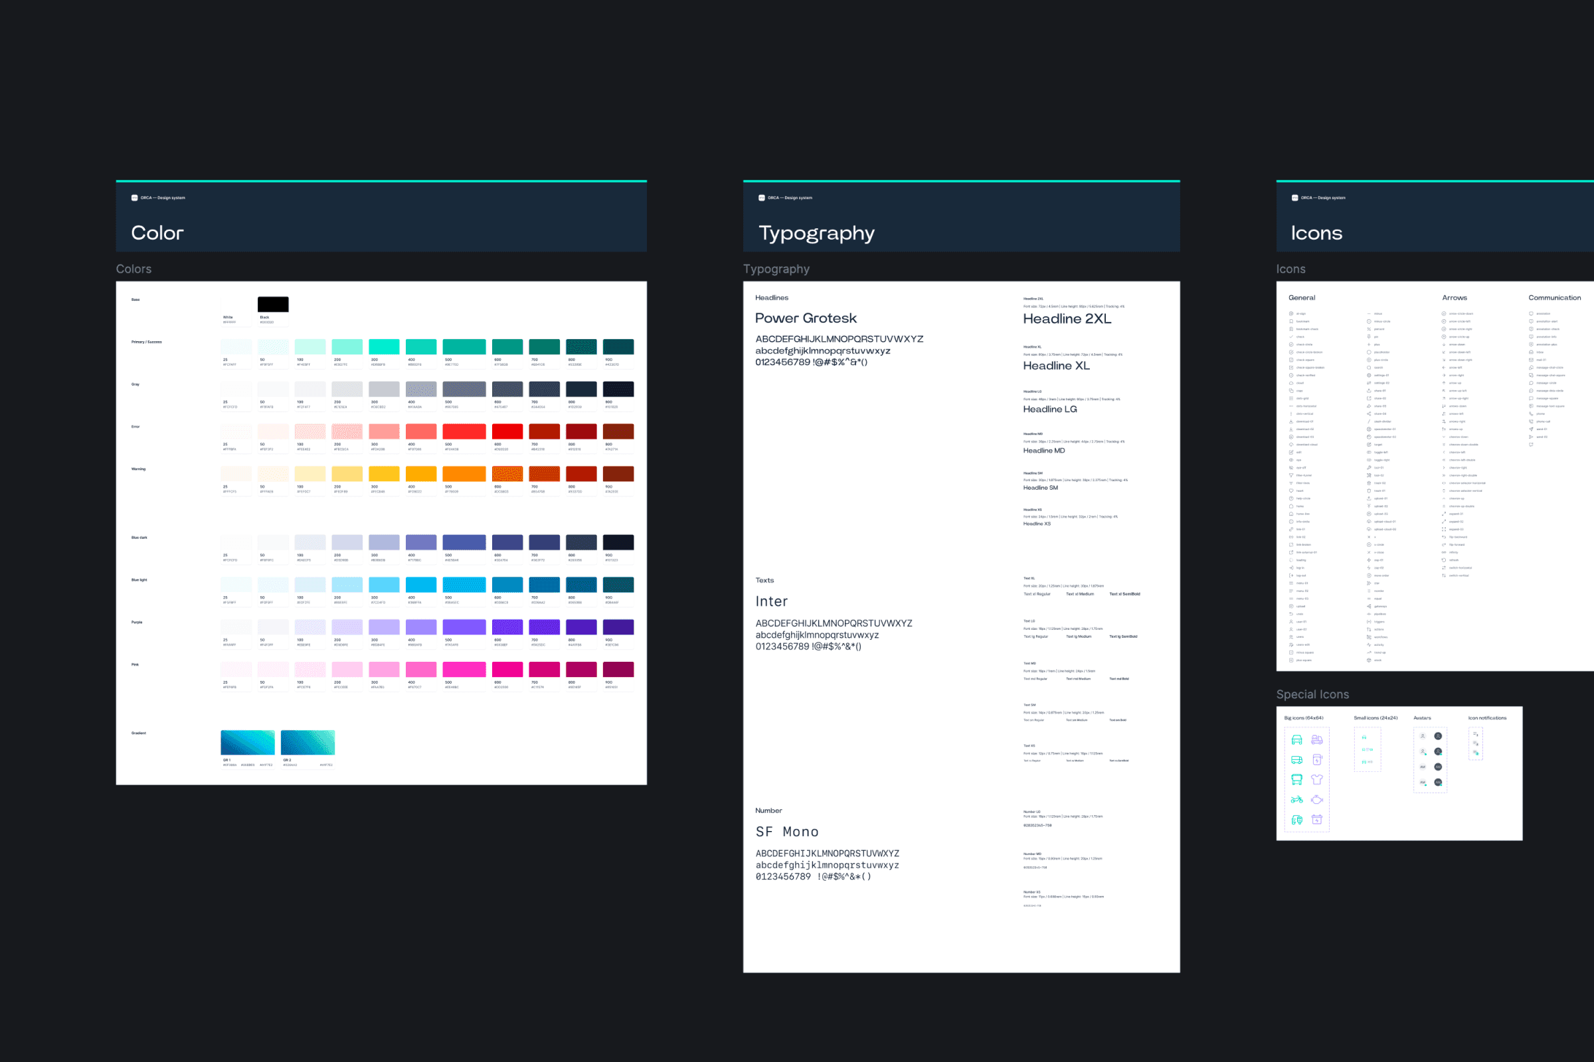Select the Colors frame label
1594x1062 pixels.
133,269
